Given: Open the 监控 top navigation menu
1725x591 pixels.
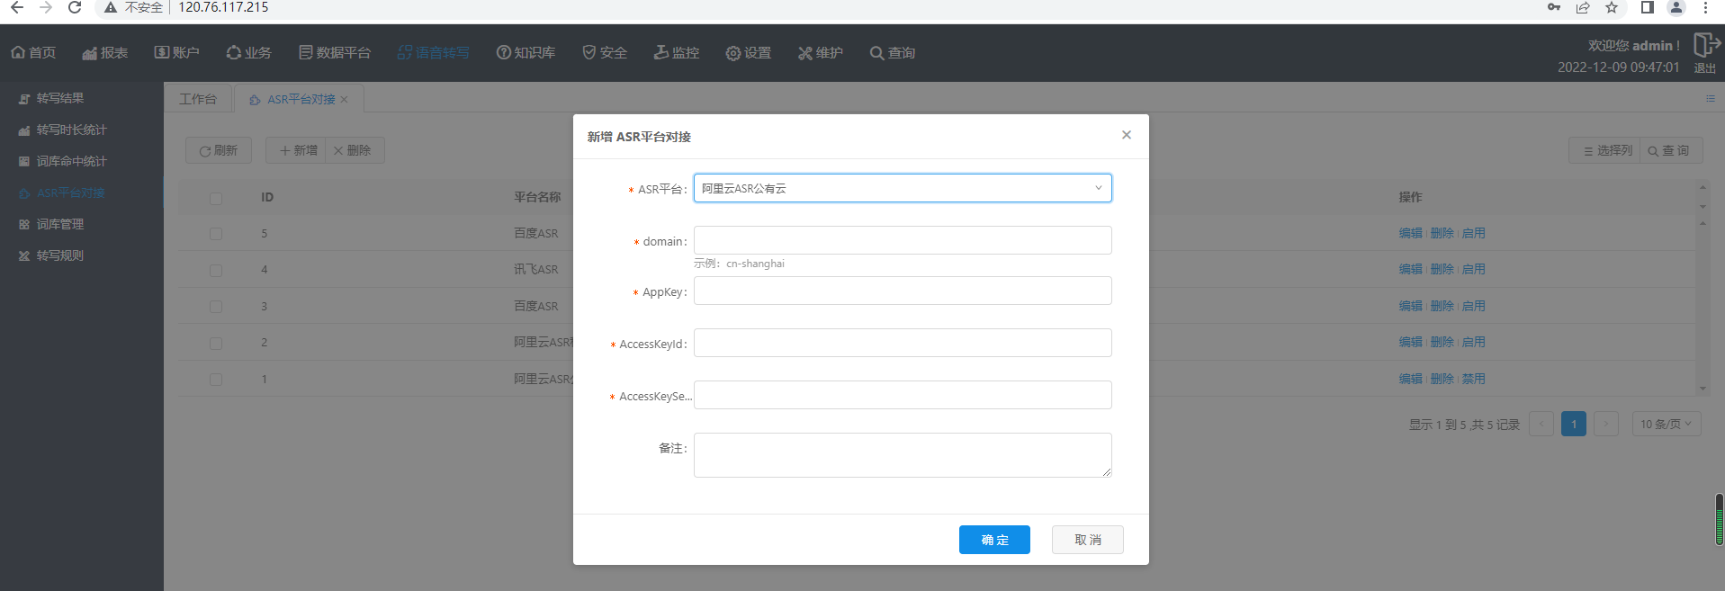Looking at the screenshot, I should coord(676,53).
